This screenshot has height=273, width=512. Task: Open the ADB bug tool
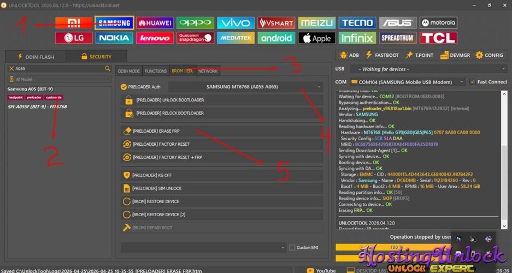[349, 55]
